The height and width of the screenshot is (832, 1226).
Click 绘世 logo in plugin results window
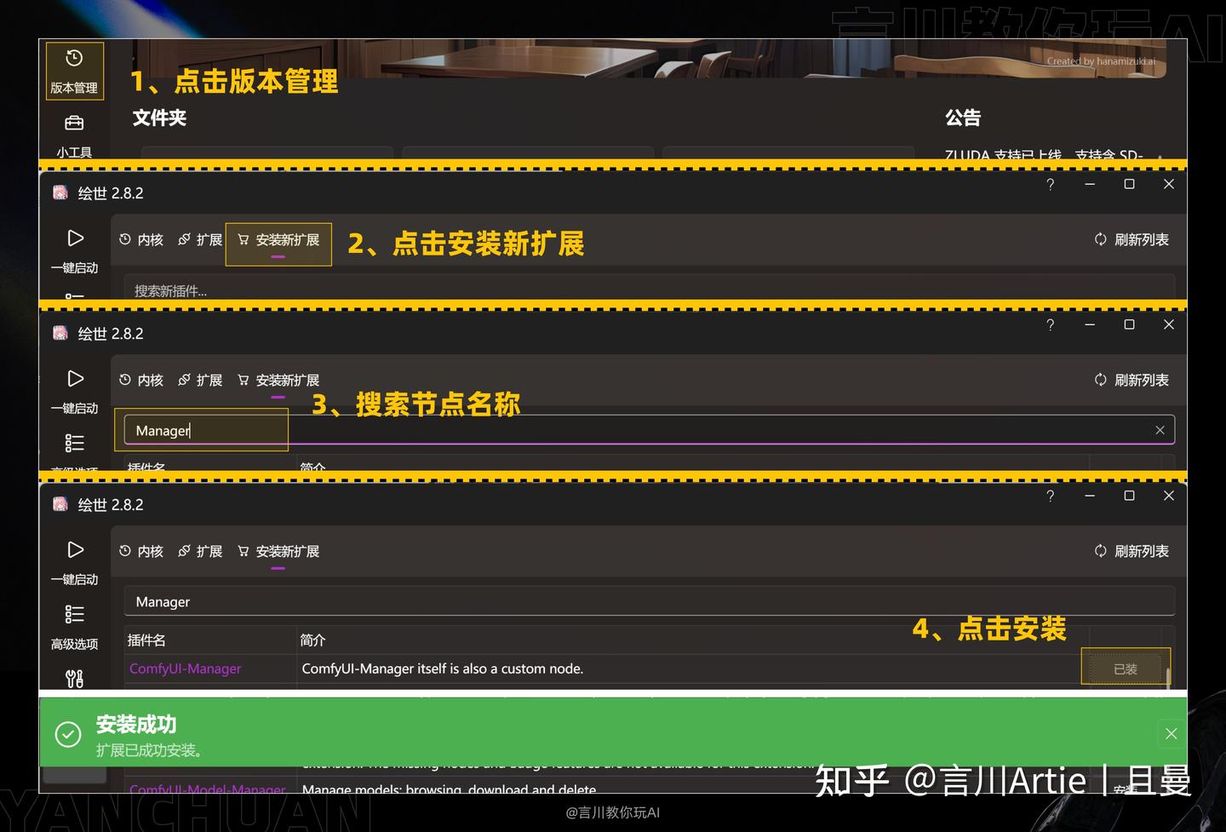click(x=60, y=504)
